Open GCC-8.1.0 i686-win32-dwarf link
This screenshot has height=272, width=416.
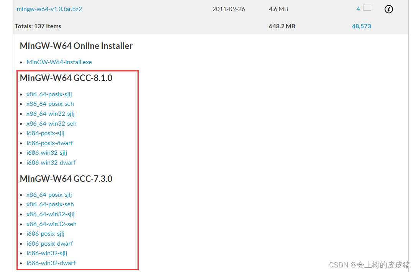point(51,163)
